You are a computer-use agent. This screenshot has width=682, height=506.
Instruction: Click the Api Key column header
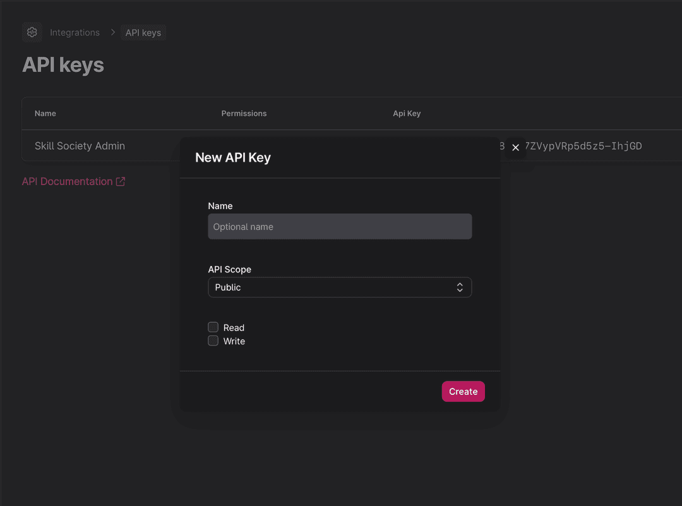tap(407, 114)
